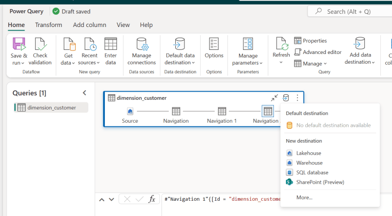This screenshot has width=392, height=216.
Task: Select the Navigation 1 step icon
Action: click(222, 111)
